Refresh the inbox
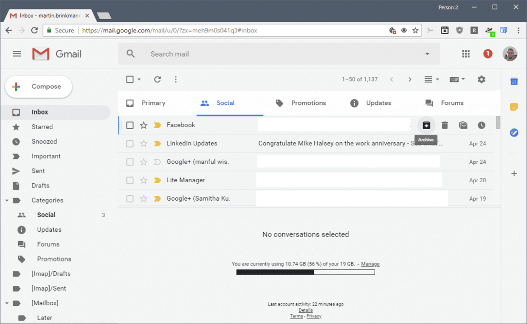Image resolution: width=527 pixels, height=324 pixels. [x=157, y=79]
